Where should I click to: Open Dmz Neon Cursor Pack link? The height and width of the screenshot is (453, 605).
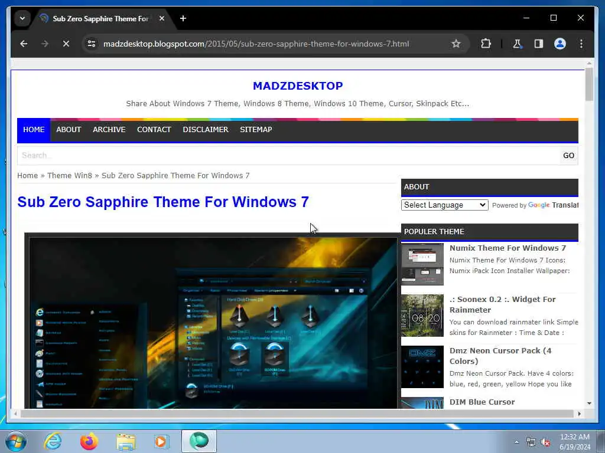(500, 356)
